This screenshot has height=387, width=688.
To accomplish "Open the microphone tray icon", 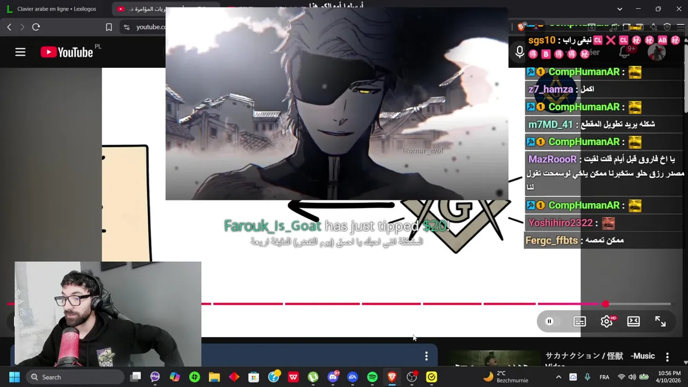I will (587, 377).
